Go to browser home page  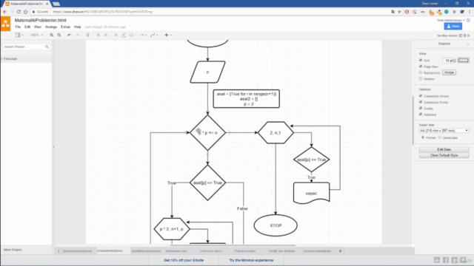26,12
